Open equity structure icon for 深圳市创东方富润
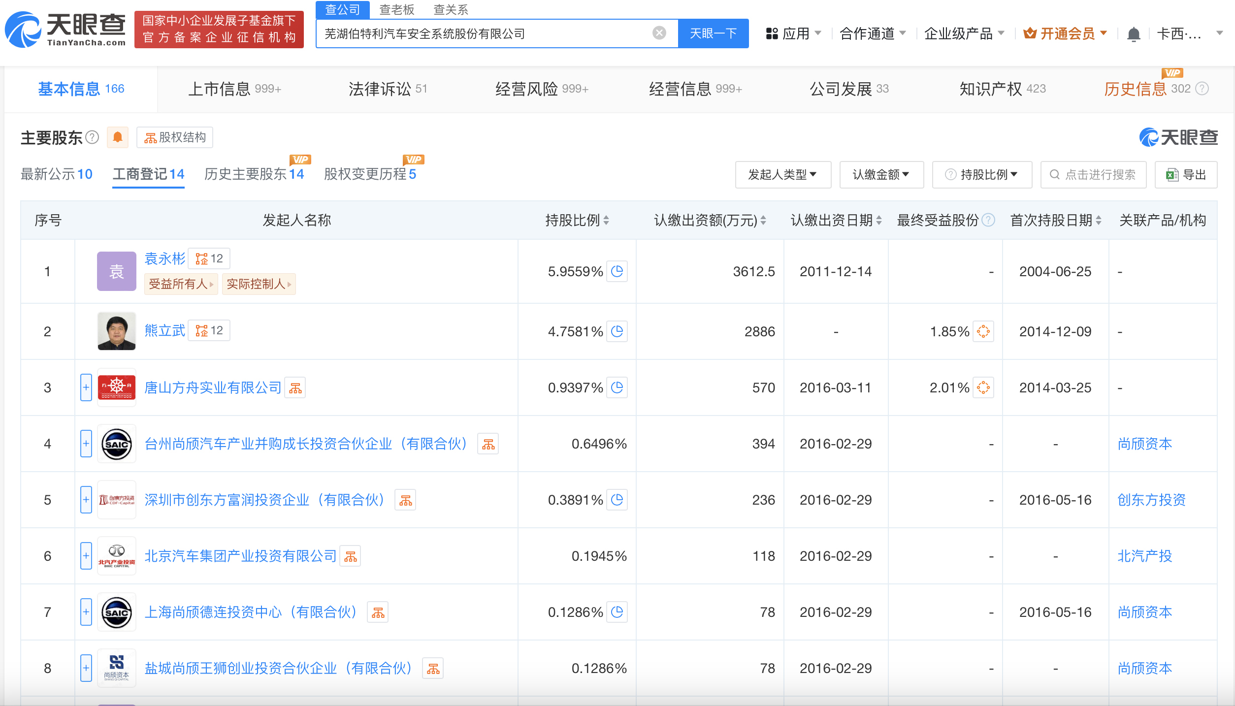The height and width of the screenshot is (706, 1235). (x=405, y=500)
